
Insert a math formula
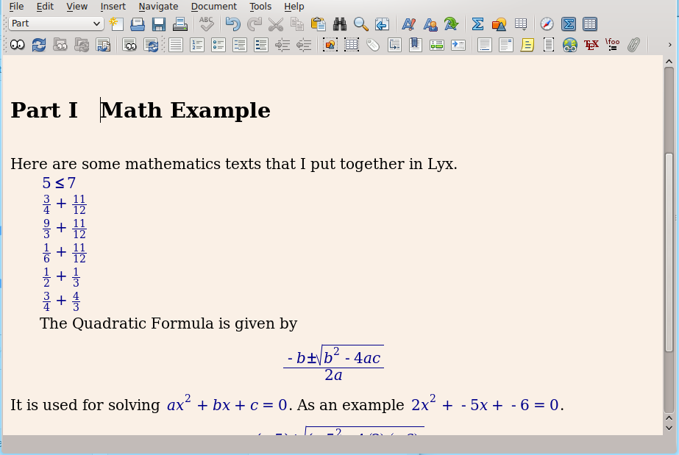(x=477, y=24)
